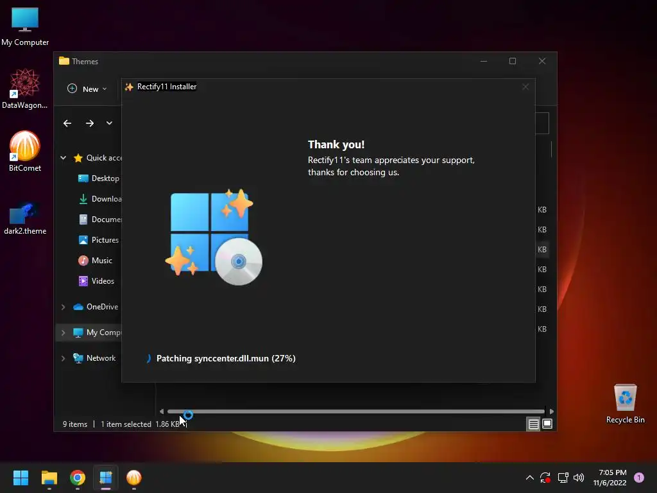Expand the Network tree node
This screenshot has height=493, width=657.
[x=64, y=358]
